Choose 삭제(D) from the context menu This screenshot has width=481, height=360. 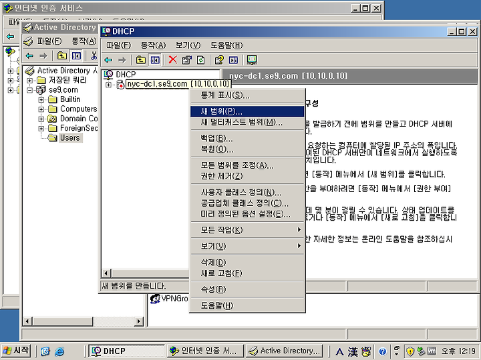tap(247, 263)
